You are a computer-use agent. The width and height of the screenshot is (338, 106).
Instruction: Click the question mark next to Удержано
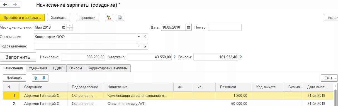[174, 57]
